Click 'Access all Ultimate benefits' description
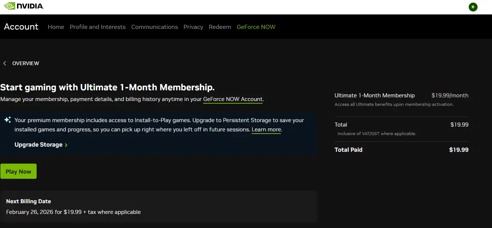Viewport: 492px width, 228px height. [394, 104]
